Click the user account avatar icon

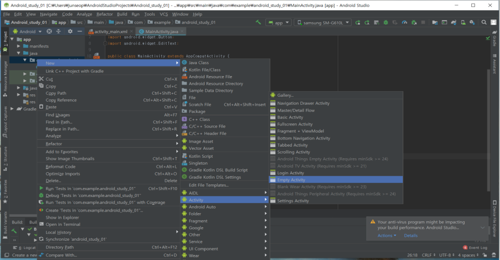[x=493, y=22]
